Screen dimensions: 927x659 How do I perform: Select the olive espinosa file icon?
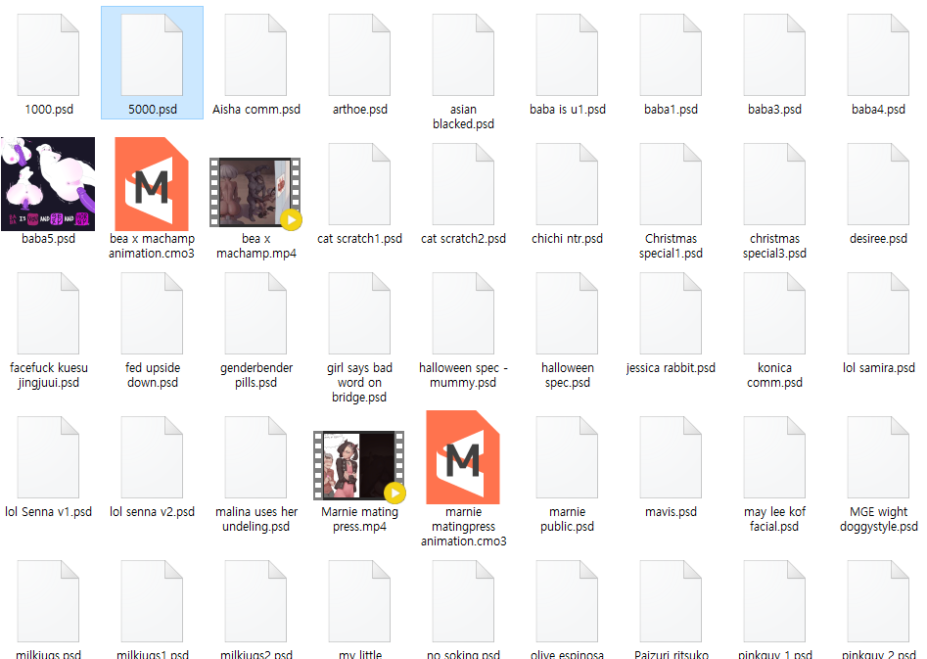pyautogui.click(x=567, y=601)
